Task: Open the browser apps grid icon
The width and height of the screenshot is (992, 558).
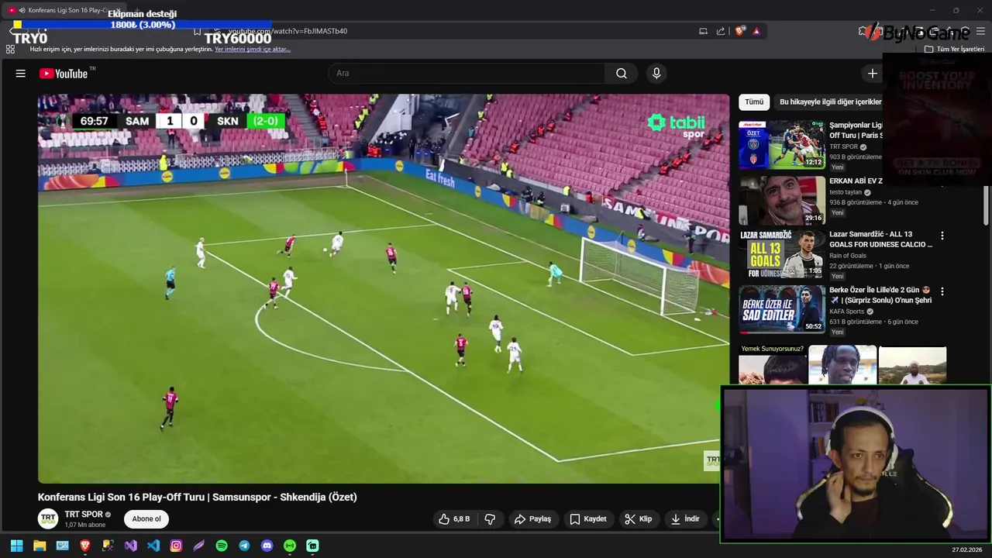Action: (10, 49)
